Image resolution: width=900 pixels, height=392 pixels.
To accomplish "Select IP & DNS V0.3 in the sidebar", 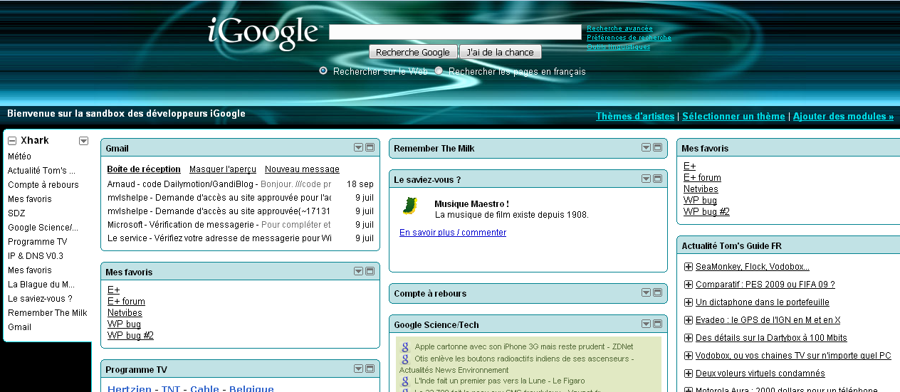I will [36, 256].
